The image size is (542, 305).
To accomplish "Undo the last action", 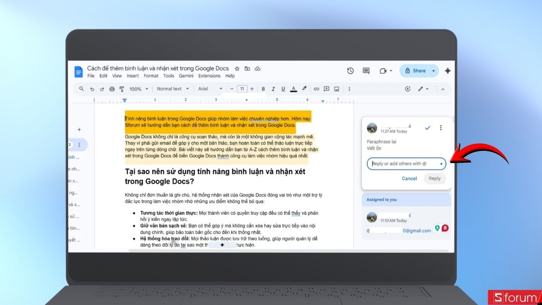I will point(92,89).
